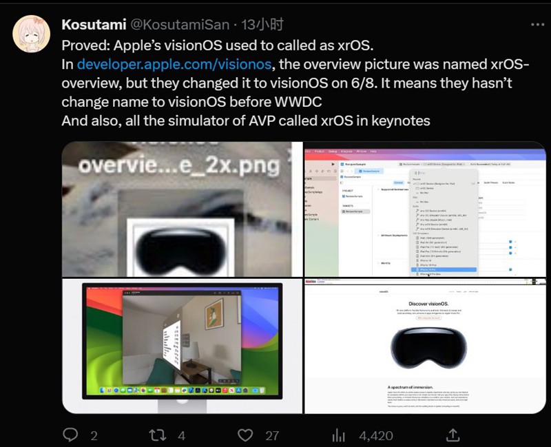Share the tweet via upload arrow icon

(x=453, y=435)
